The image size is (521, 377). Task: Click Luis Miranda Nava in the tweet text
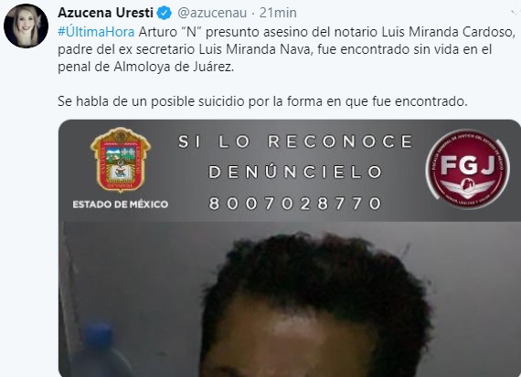coord(256,49)
